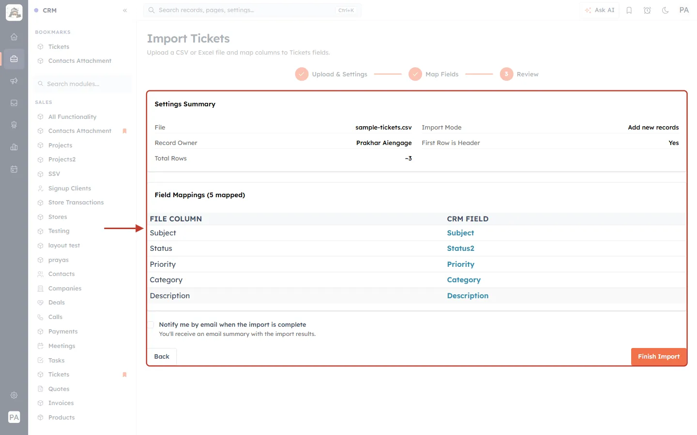Open the Home icon in left rail
The image size is (697, 435).
[14, 37]
